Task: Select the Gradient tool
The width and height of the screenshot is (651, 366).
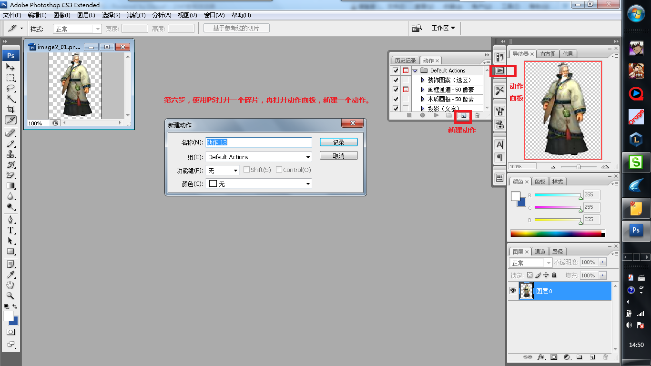Action: tap(10, 185)
